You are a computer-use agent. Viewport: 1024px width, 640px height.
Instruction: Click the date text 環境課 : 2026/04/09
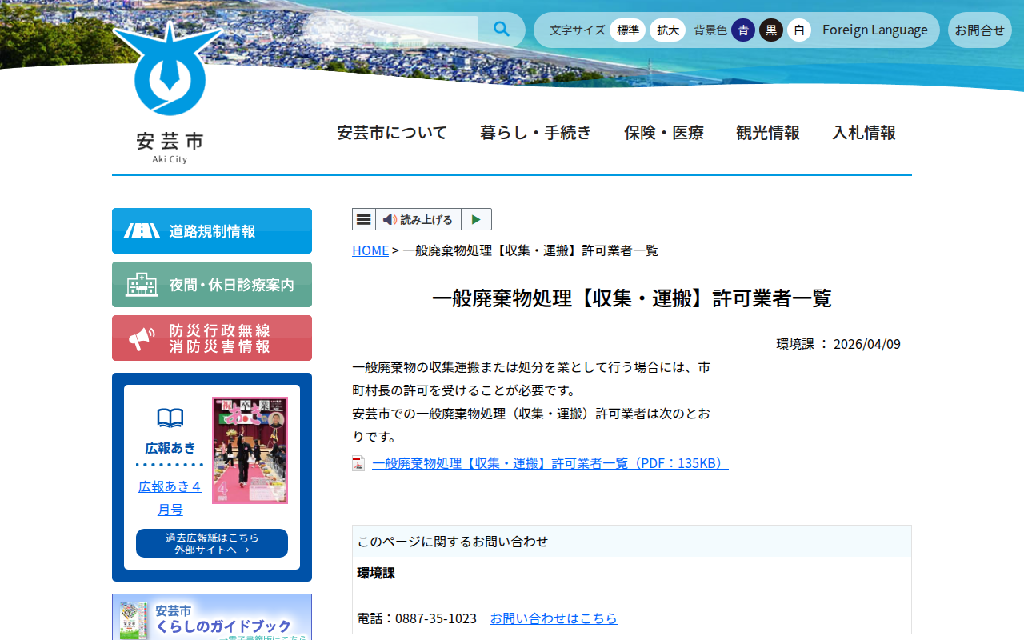tap(838, 344)
